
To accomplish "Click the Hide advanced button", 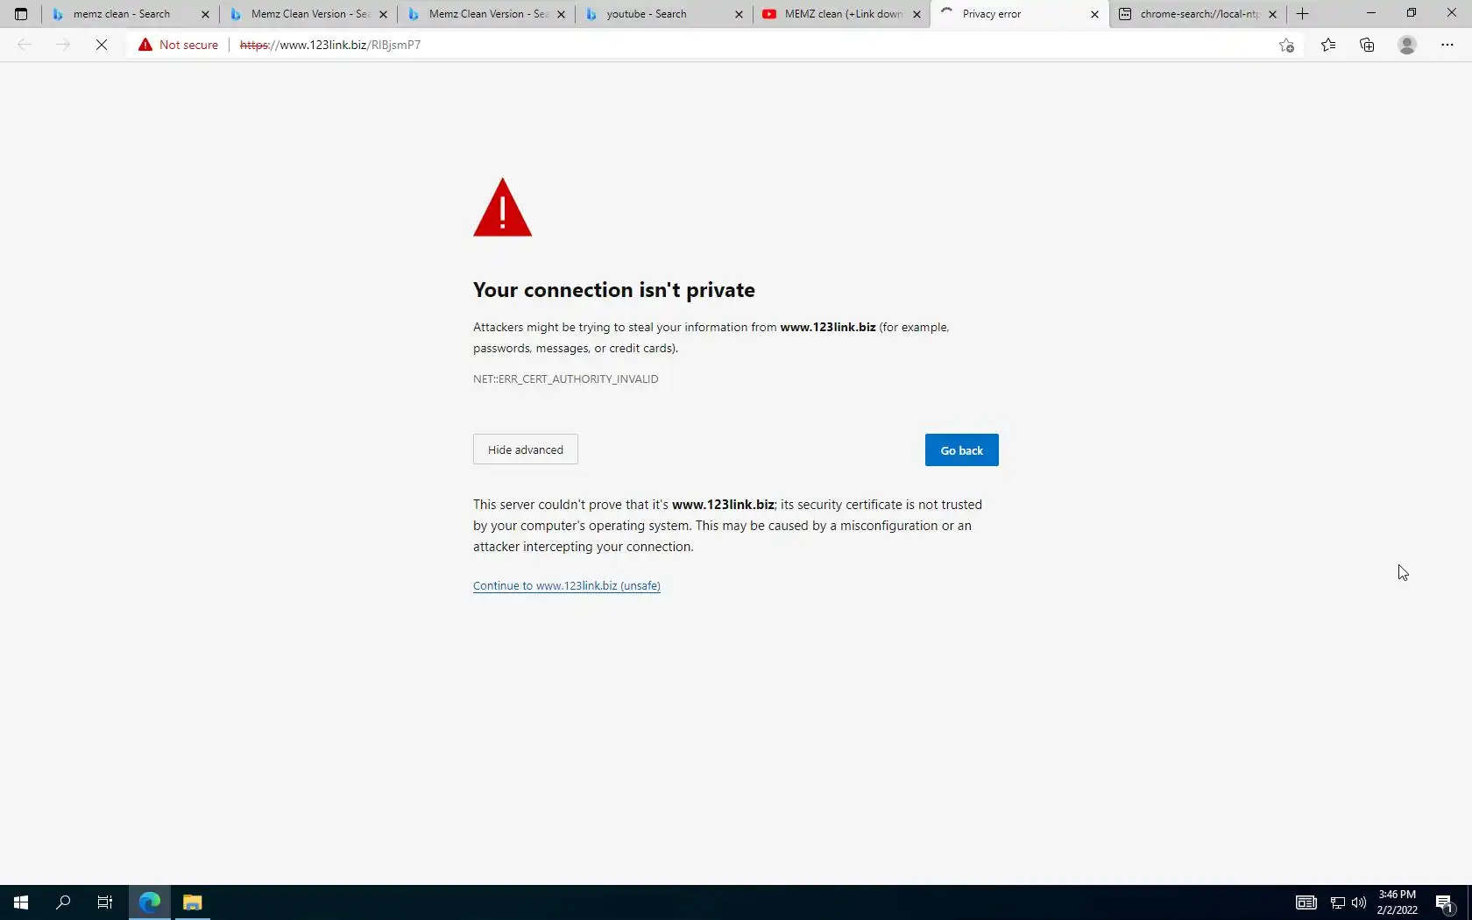I will [x=526, y=449].
